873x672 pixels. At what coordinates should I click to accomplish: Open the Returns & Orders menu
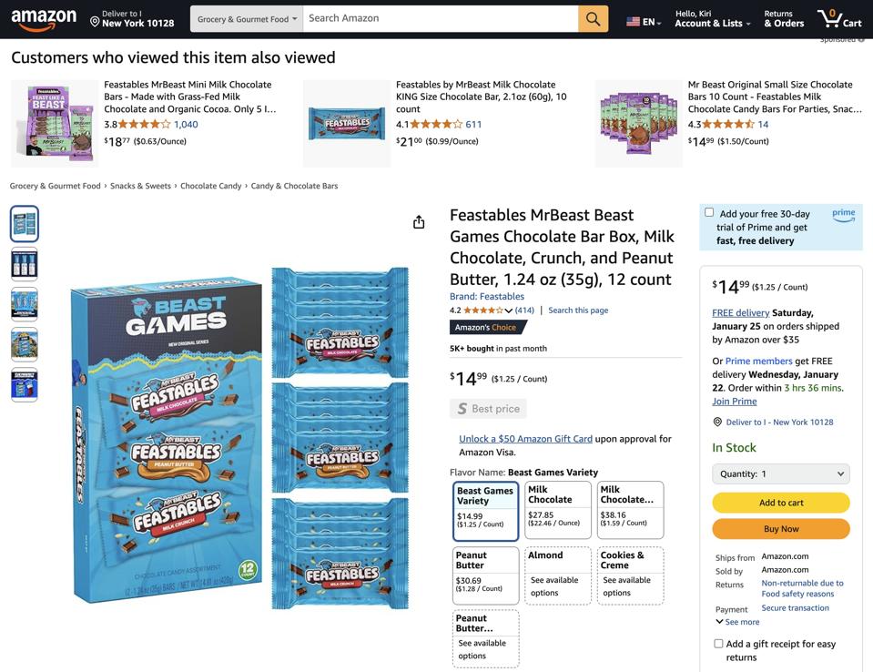coord(785,18)
